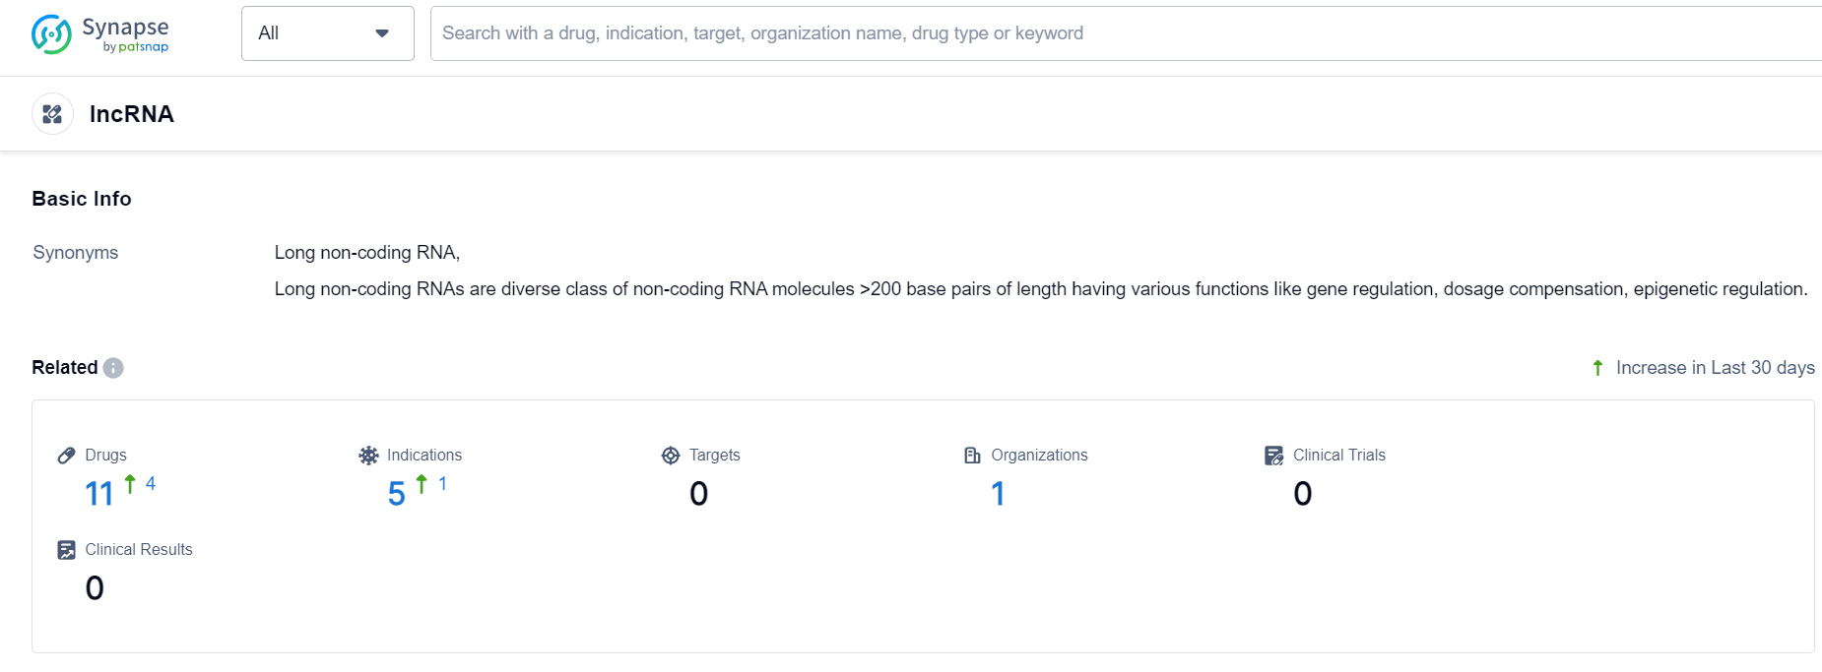This screenshot has height=672, width=1822.
Task: Click the Drugs pill icon
Action: pos(67,456)
